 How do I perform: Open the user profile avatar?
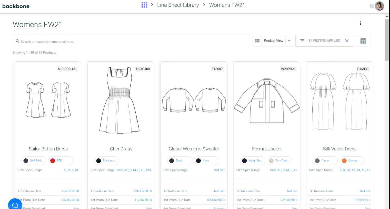click(x=379, y=6)
